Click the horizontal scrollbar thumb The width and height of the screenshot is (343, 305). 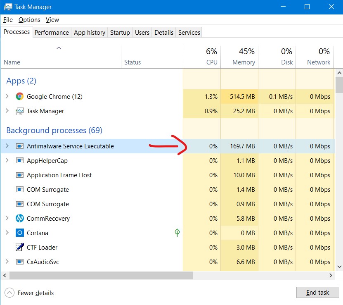[101, 275]
